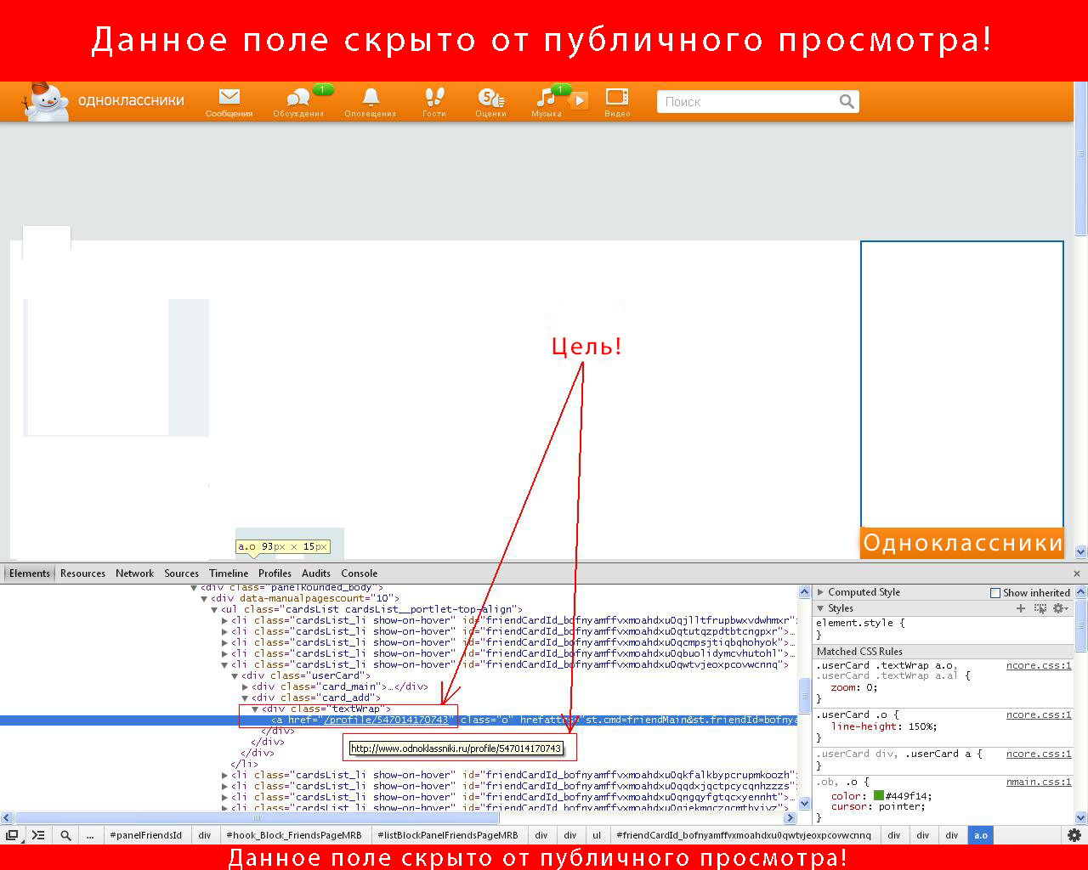Open the Оповещения bell notifications icon

coord(370,103)
